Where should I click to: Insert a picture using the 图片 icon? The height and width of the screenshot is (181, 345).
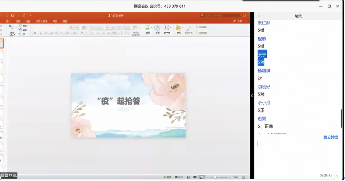tap(148, 28)
